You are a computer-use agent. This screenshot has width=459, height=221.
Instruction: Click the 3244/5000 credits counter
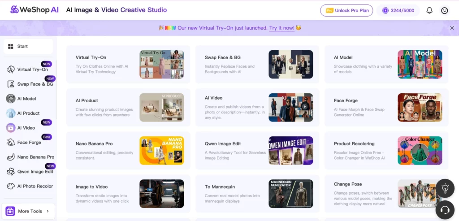tap(403, 11)
